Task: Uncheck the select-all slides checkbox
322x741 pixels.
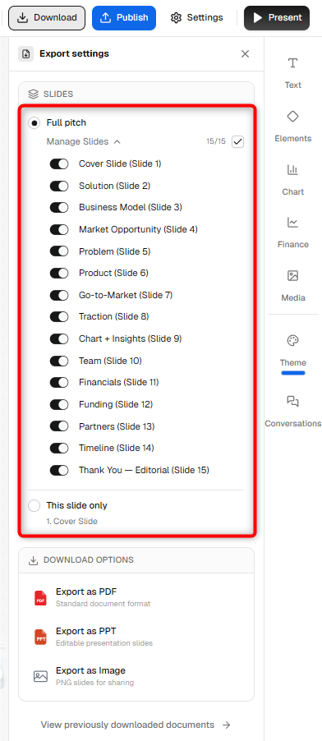Action: (238, 142)
